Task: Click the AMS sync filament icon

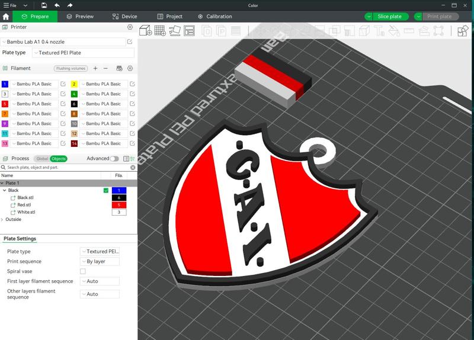Action: (x=120, y=68)
